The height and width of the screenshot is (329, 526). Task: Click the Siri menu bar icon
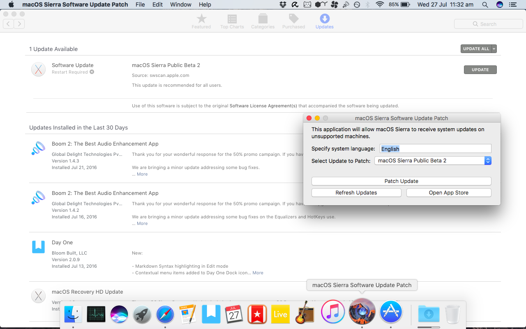click(x=499, y=5)
